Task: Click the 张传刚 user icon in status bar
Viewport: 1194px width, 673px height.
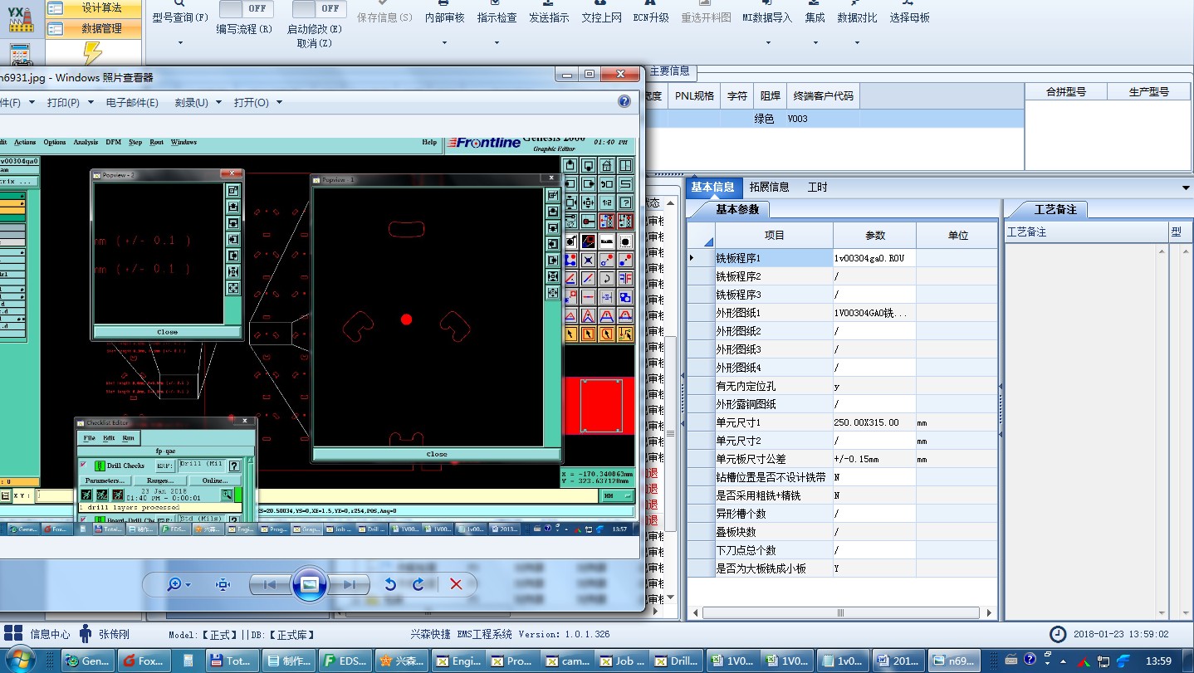Action: (x=86, y=634)
